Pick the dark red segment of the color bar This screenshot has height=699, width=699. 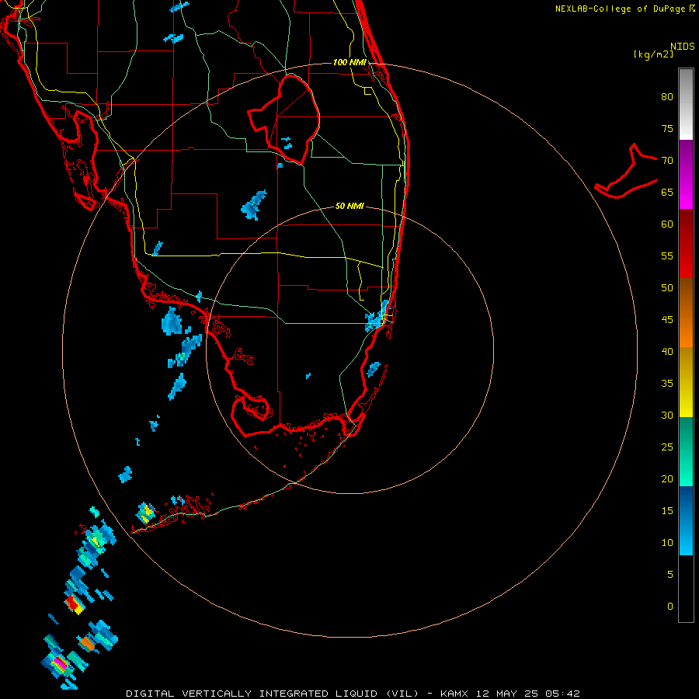click(x=686, y=244)
